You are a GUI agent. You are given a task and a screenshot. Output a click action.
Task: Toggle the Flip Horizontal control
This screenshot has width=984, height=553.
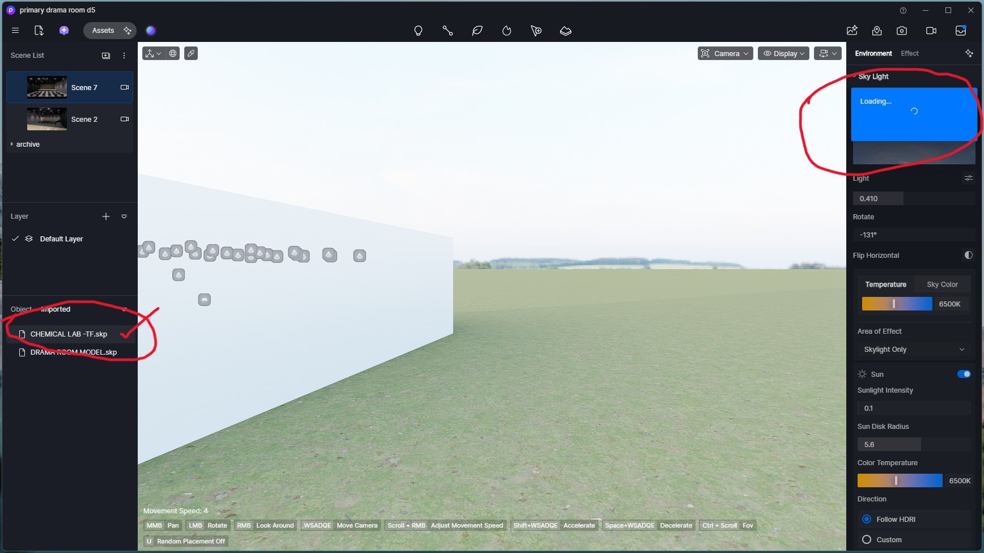click(x=968, y=256)
